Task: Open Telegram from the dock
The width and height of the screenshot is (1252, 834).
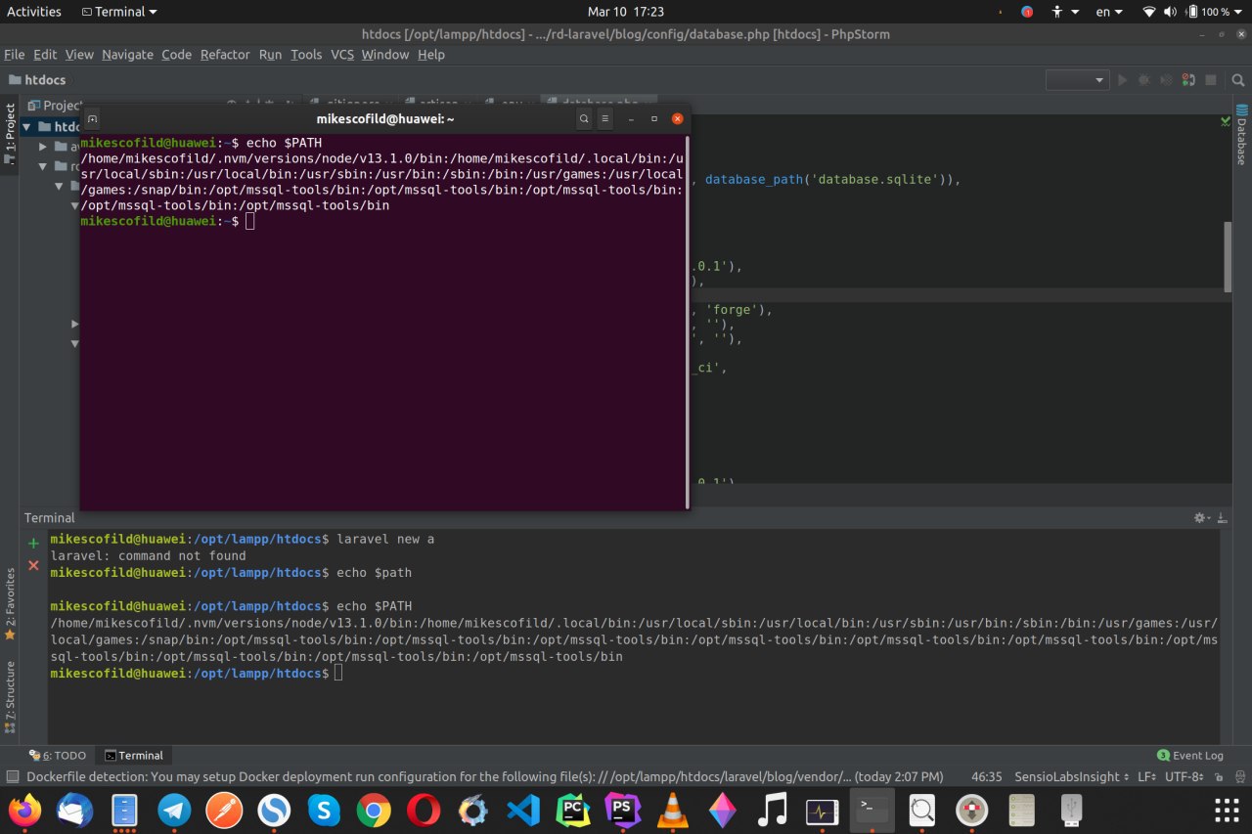Action: point(174,810)
